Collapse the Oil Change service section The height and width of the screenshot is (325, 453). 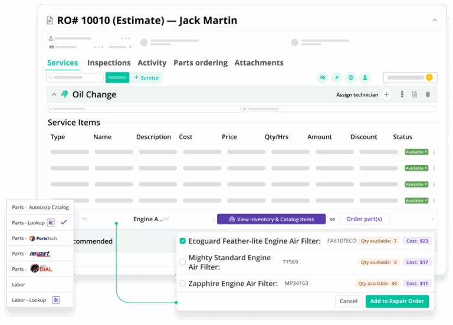54,94
